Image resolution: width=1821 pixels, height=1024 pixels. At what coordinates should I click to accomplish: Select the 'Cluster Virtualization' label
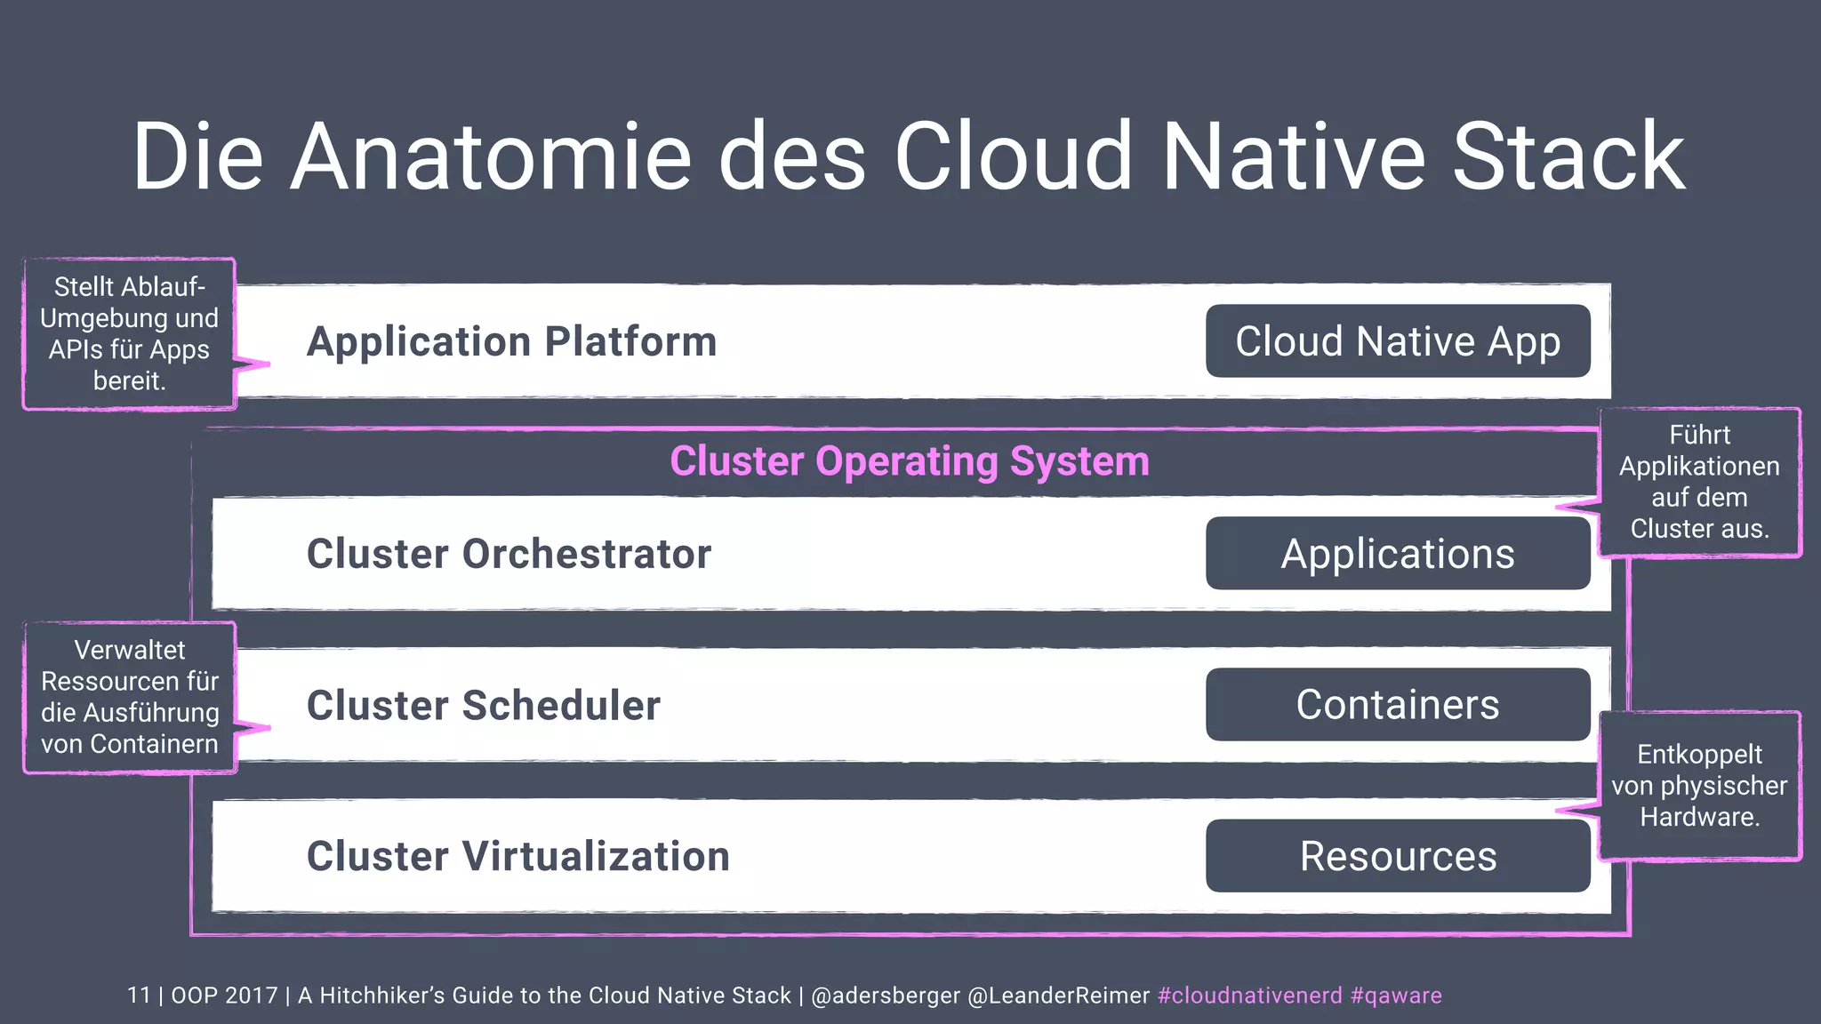[x=518, y=856]
